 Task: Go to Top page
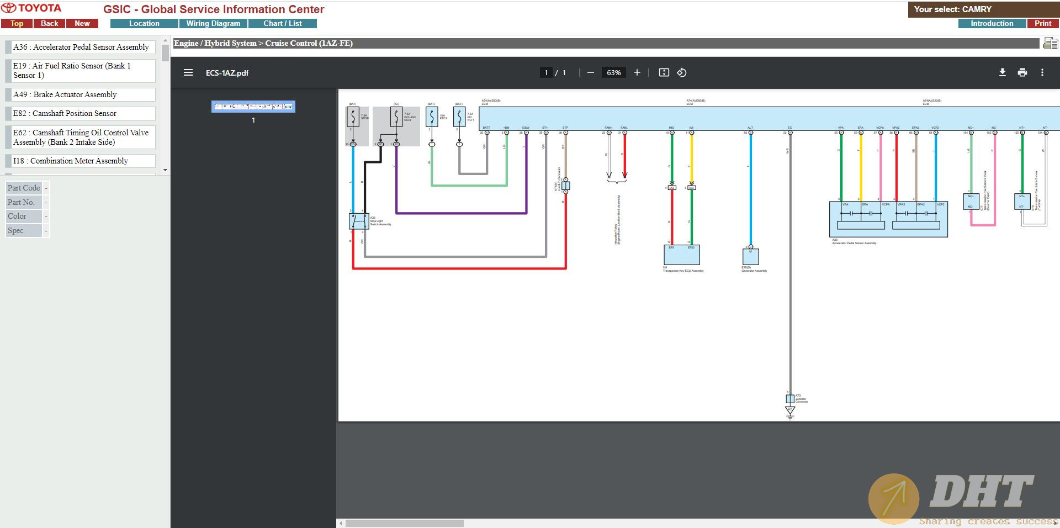(x=17, y=24)
